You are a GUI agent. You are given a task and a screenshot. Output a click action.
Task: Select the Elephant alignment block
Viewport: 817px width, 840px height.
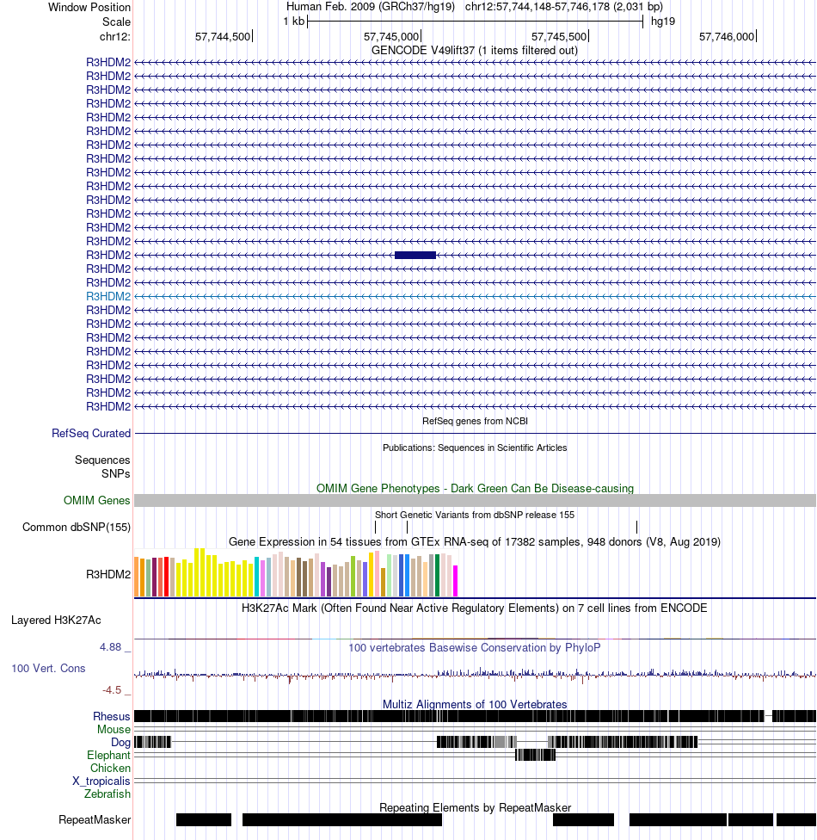pyautogui.click(x=536, y=755)
